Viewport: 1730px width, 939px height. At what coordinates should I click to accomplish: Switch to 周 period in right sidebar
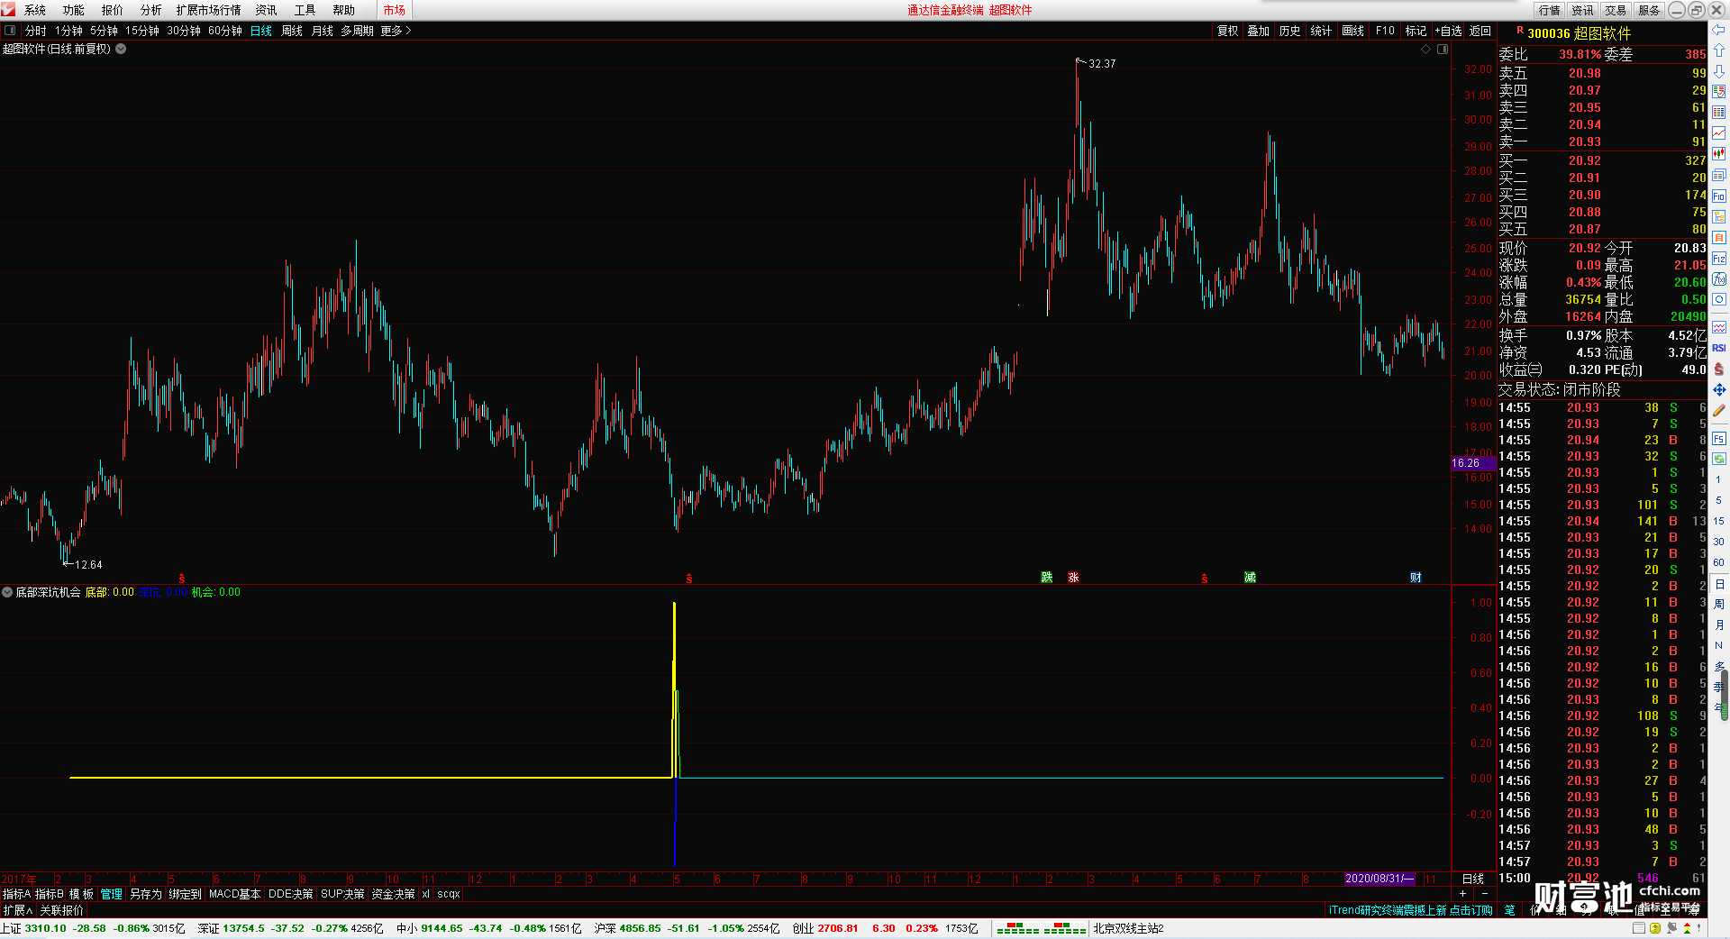pos(1718,605)
